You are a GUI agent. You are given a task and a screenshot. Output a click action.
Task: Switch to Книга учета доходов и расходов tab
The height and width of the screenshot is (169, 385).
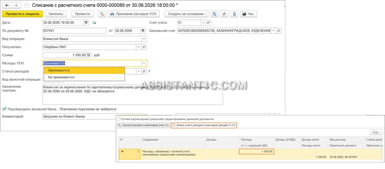click(x=204, y=125)
